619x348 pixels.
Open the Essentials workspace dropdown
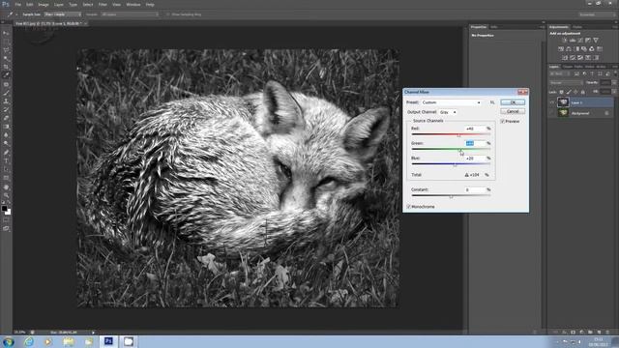click(x=597, y=14)
